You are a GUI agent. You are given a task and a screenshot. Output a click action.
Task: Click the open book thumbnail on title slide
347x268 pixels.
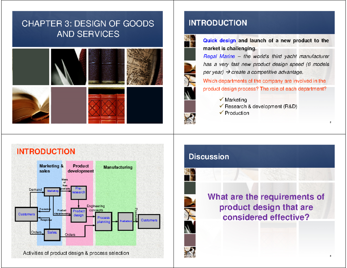(x=31, y=106)
